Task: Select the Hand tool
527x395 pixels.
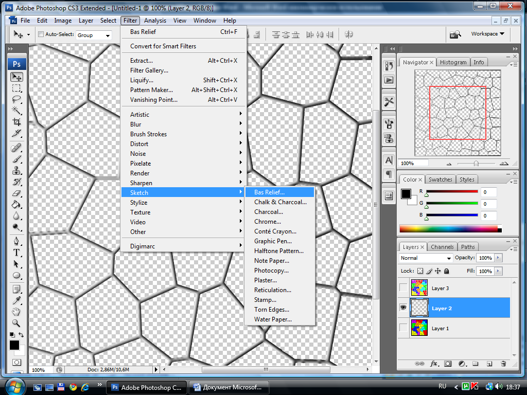Action: click(16, 312)
